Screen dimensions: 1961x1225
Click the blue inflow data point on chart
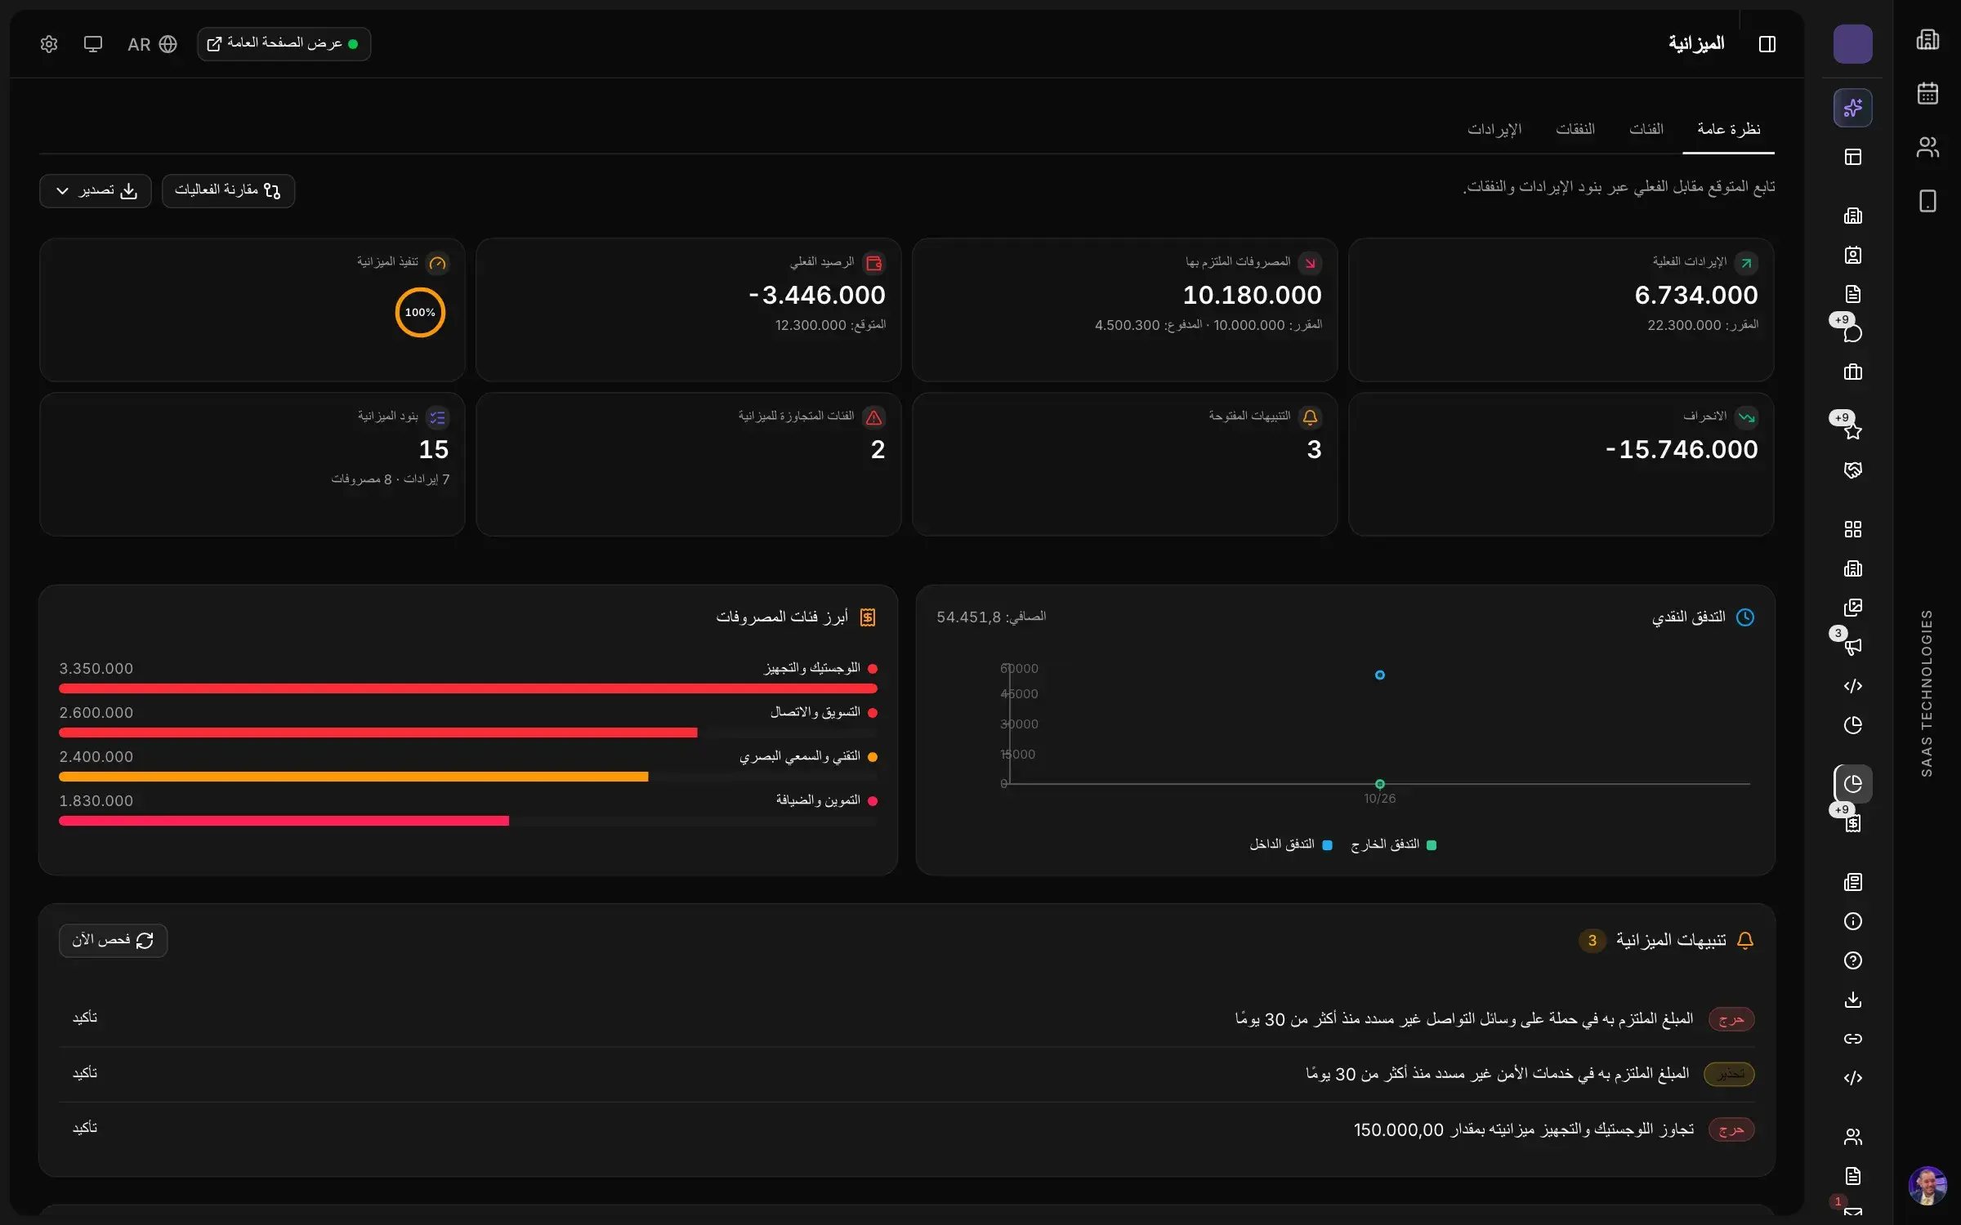point(1379,675)
